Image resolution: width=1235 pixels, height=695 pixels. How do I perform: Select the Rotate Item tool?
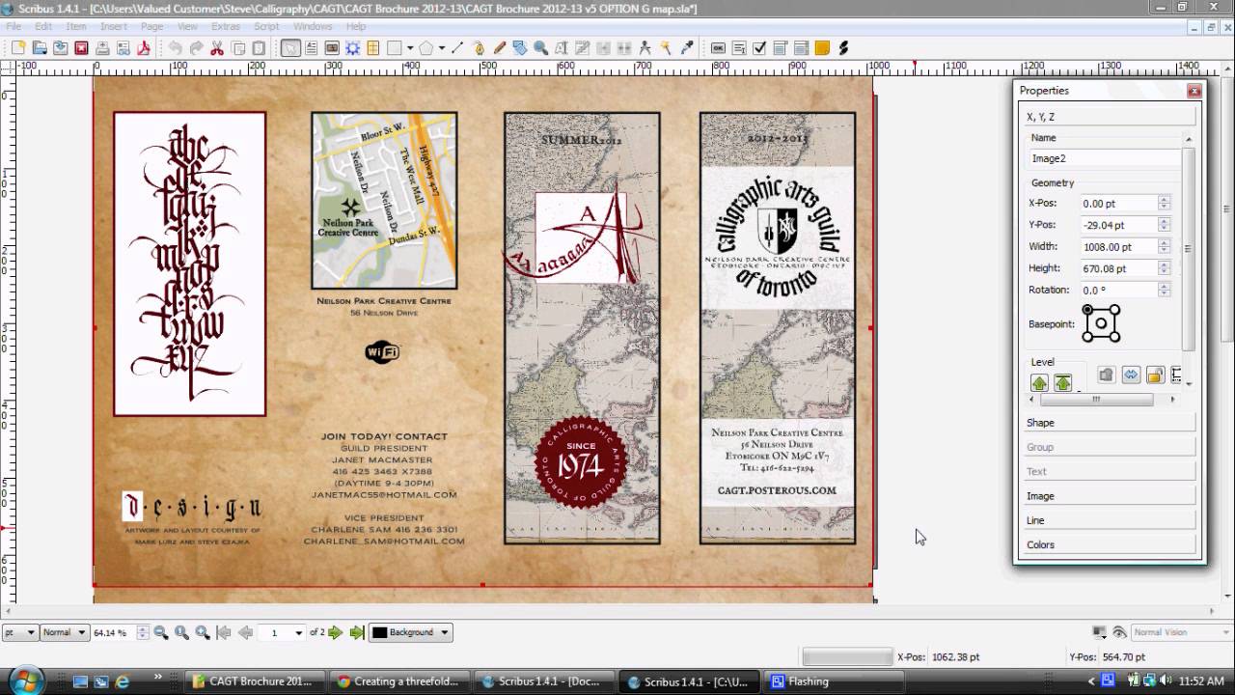519,48
